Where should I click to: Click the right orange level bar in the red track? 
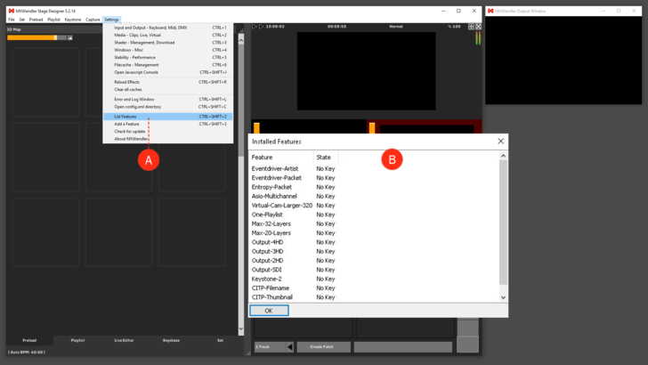[x=372, y=128]
